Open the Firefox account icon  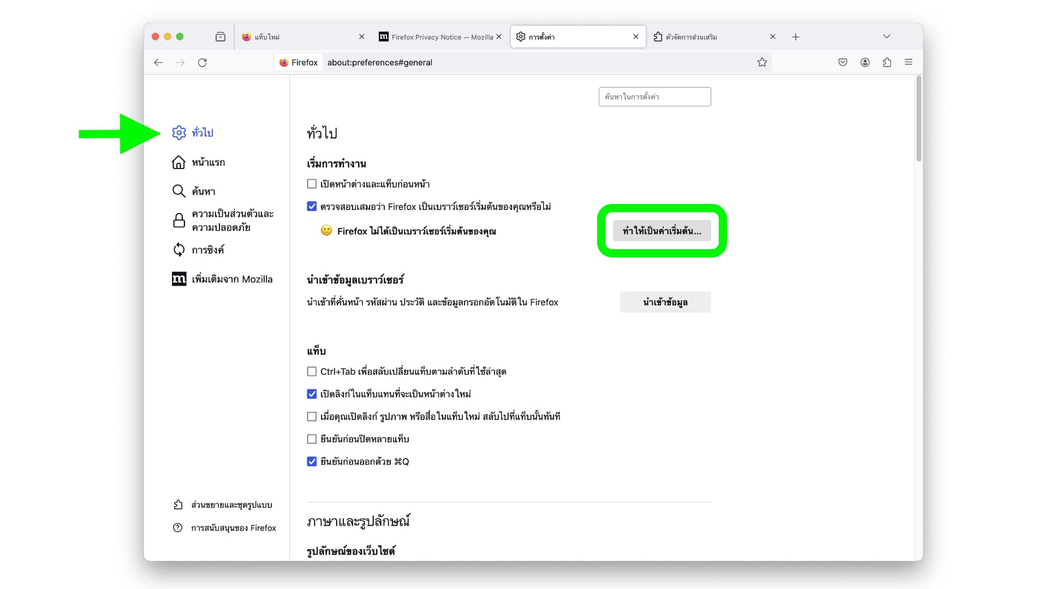(x=865, y=63)
